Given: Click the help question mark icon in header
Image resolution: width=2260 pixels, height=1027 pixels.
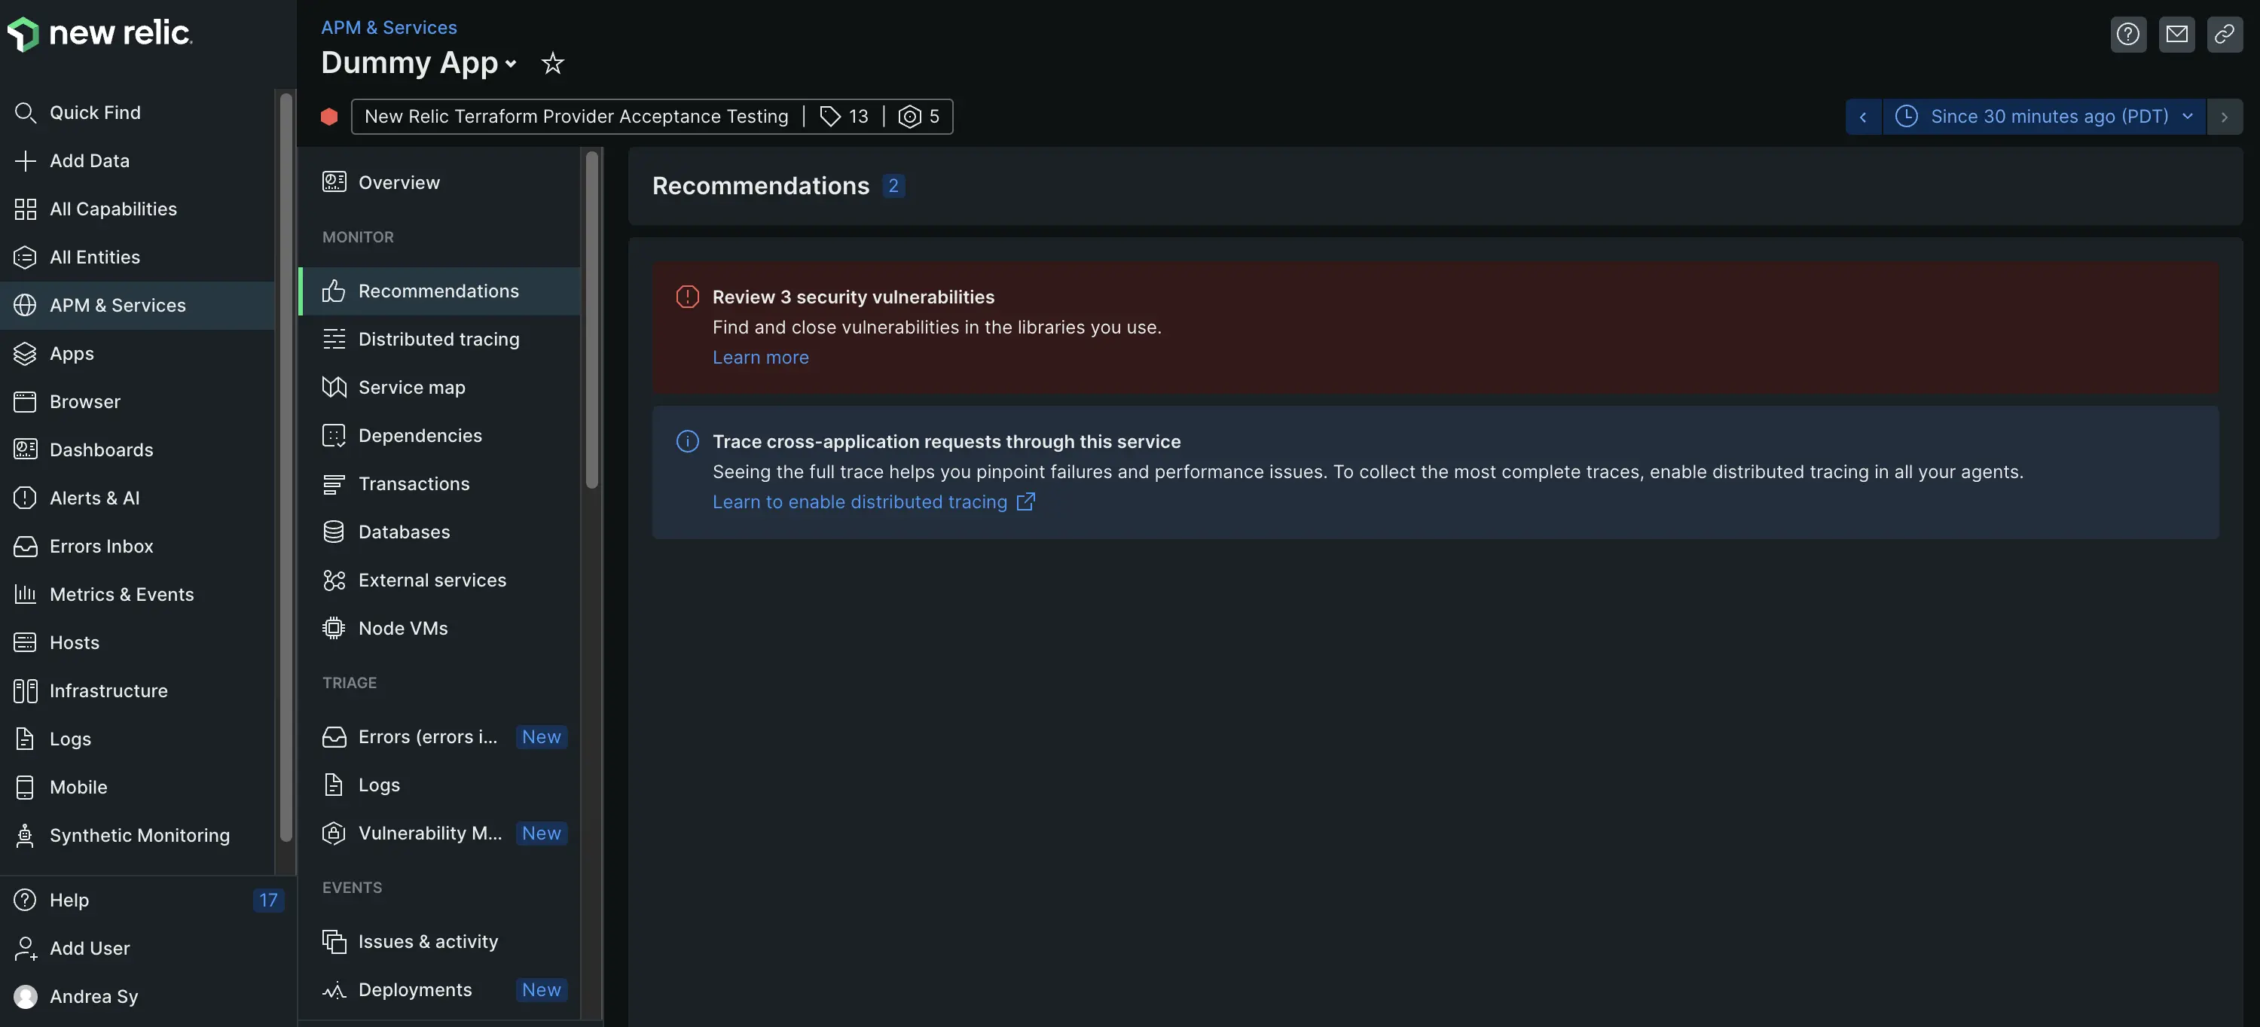Looking at the screenshot, I should [2127, 34].
